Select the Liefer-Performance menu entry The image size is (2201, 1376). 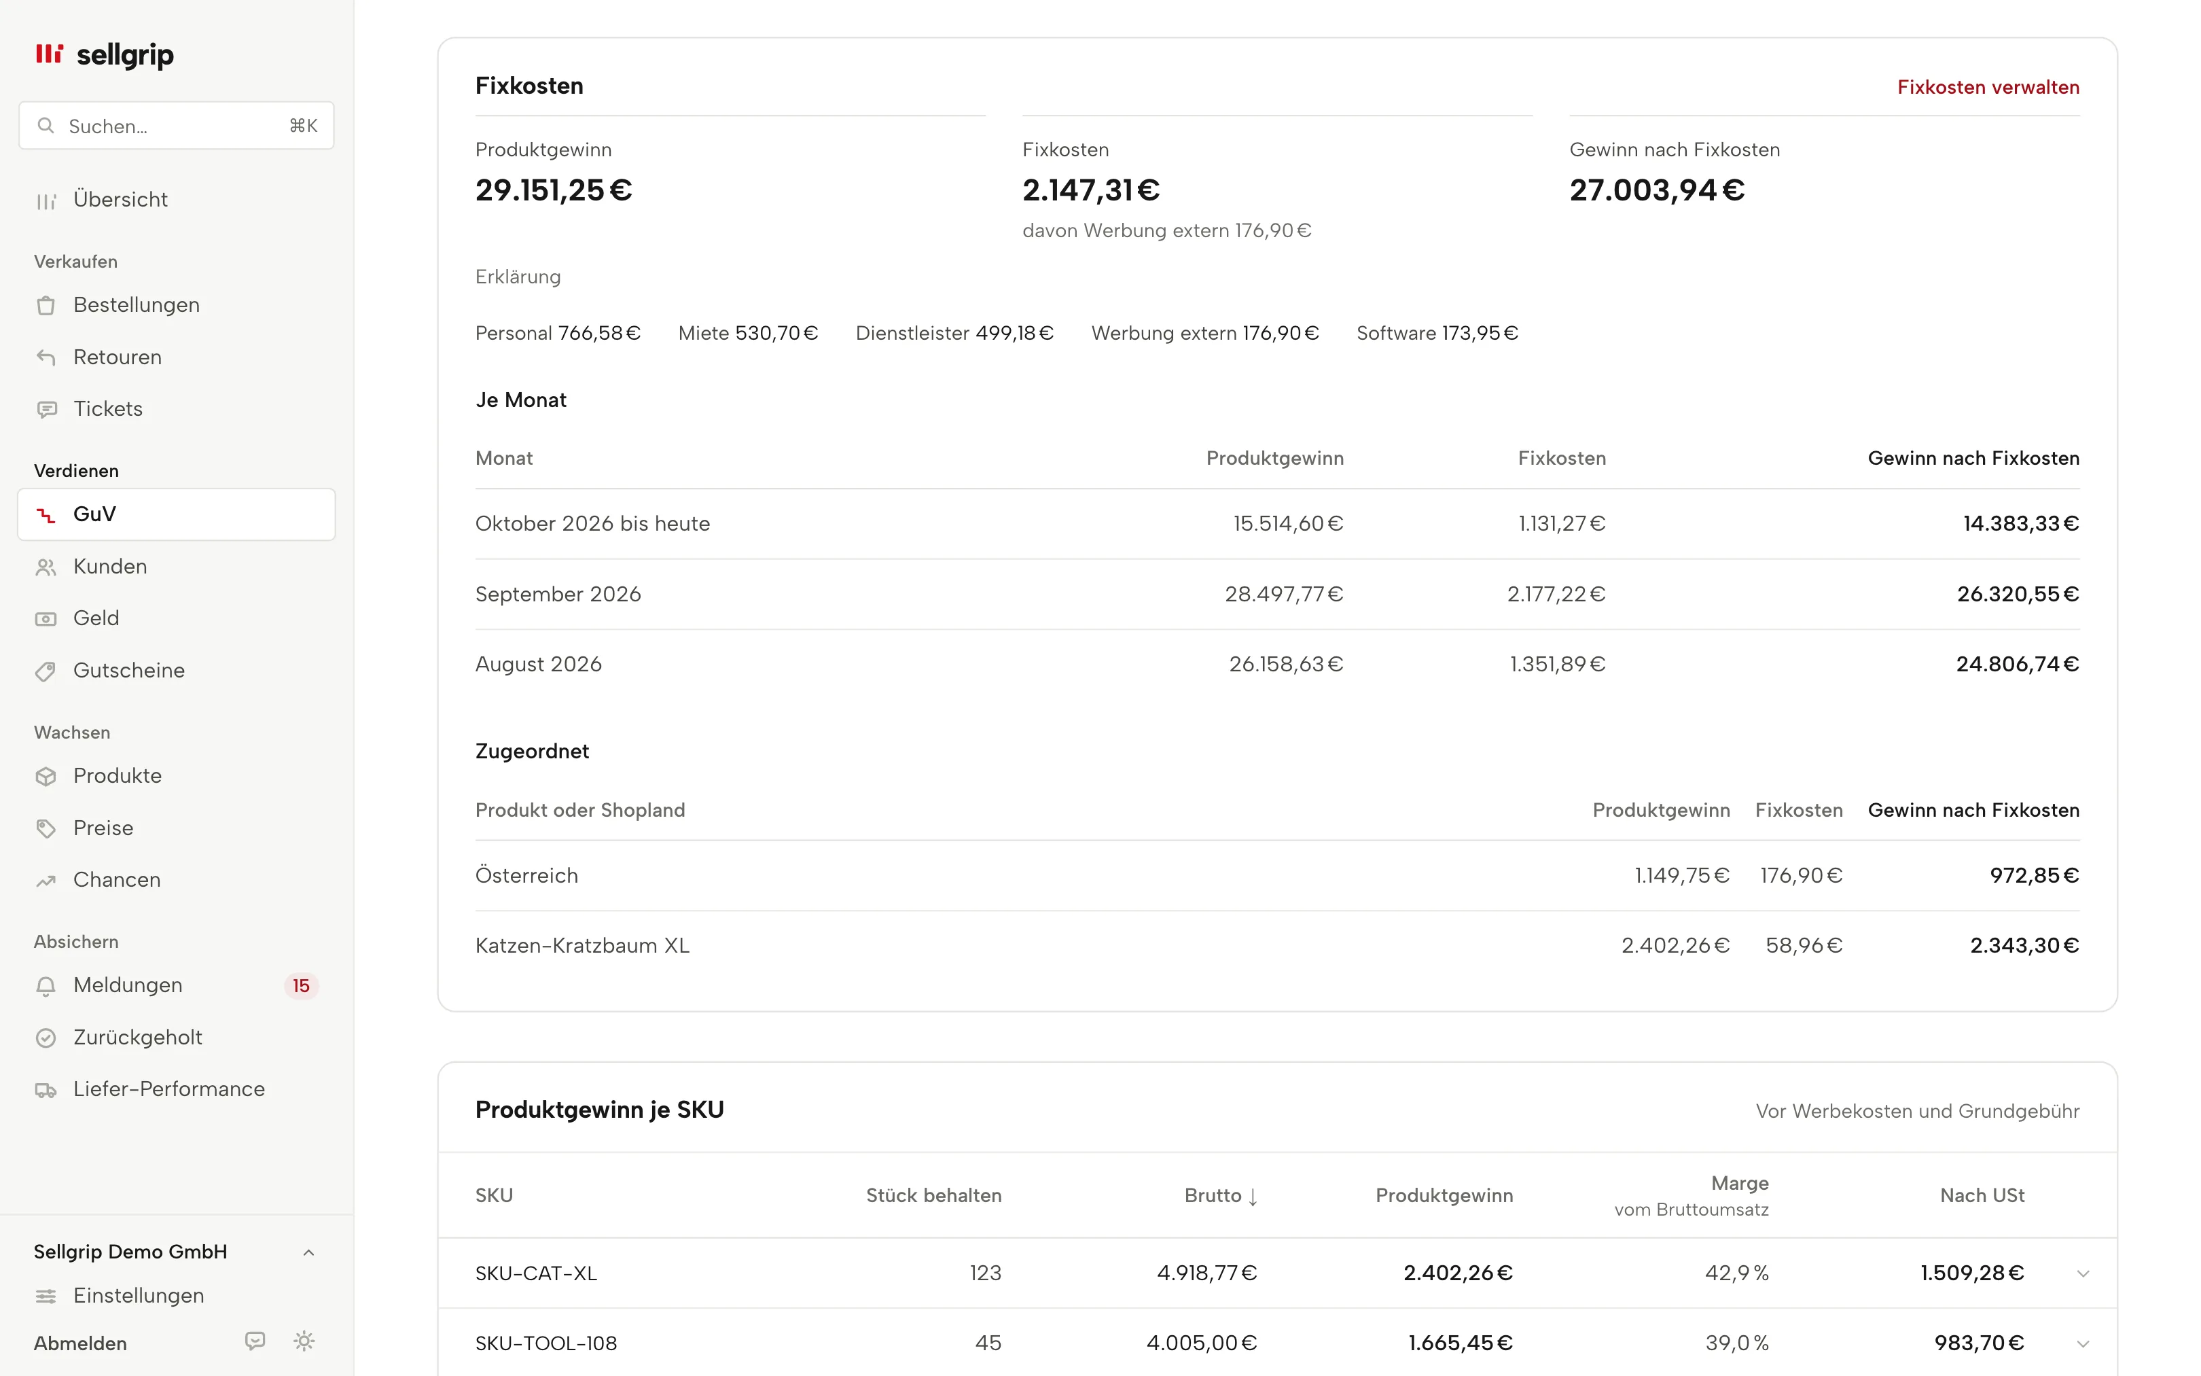(177, 1089)
